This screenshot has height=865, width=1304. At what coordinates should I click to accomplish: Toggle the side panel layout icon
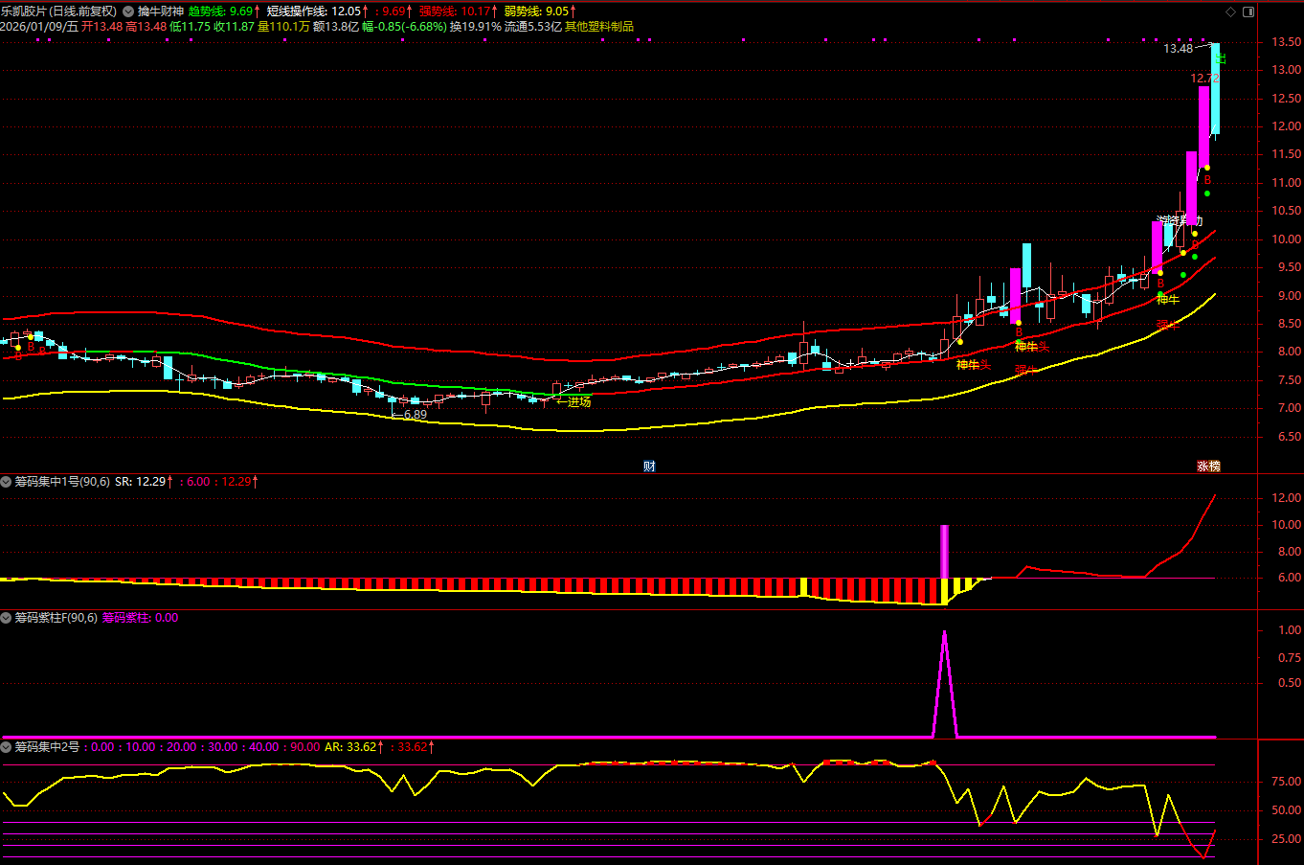tap(1248, 11)
